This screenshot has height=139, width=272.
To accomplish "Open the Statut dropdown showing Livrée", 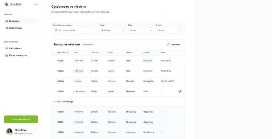I will [113, 30].
